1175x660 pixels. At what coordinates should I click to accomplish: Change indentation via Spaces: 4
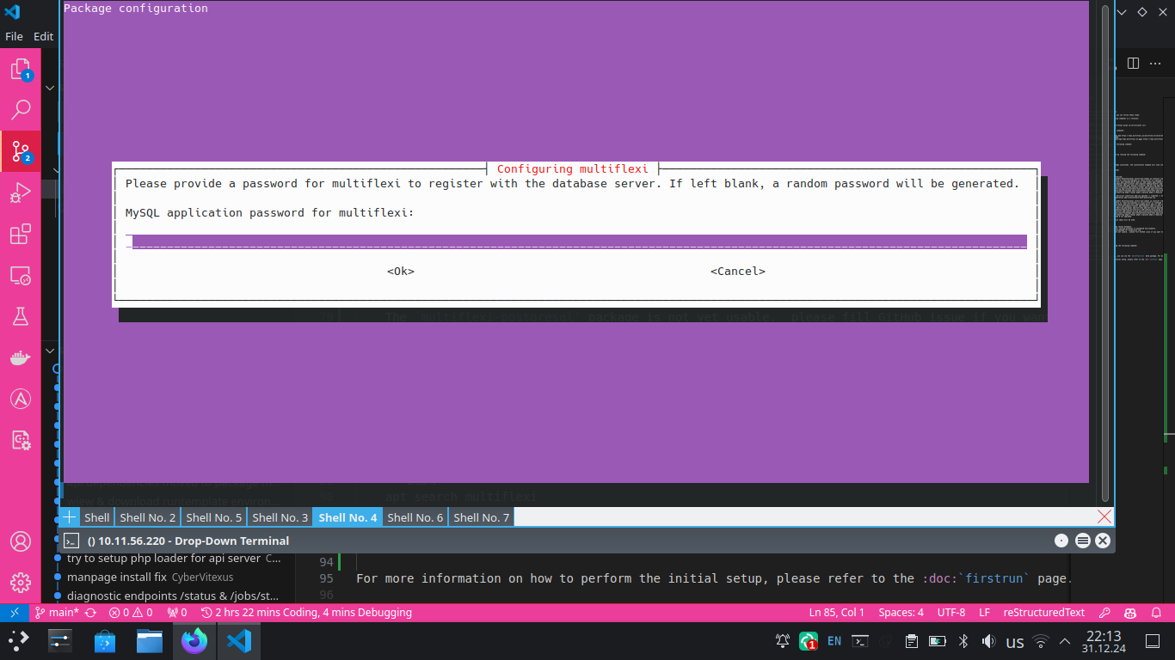tap(901, 613)
